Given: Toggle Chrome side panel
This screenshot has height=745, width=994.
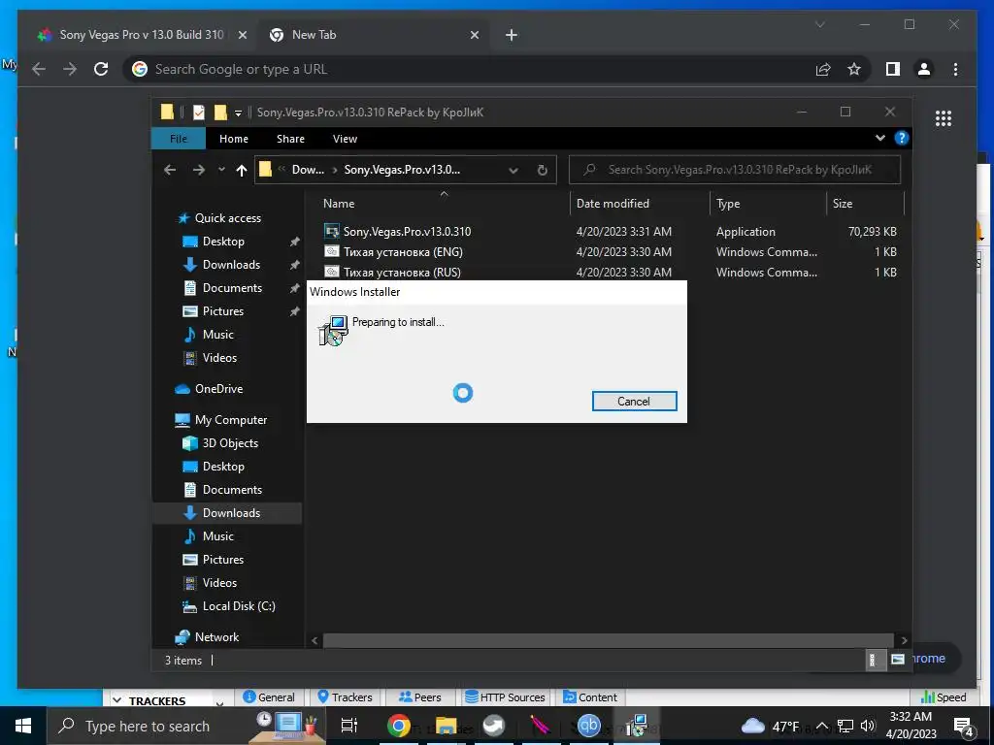Looking at the screenshot, I should pos(893,69).
